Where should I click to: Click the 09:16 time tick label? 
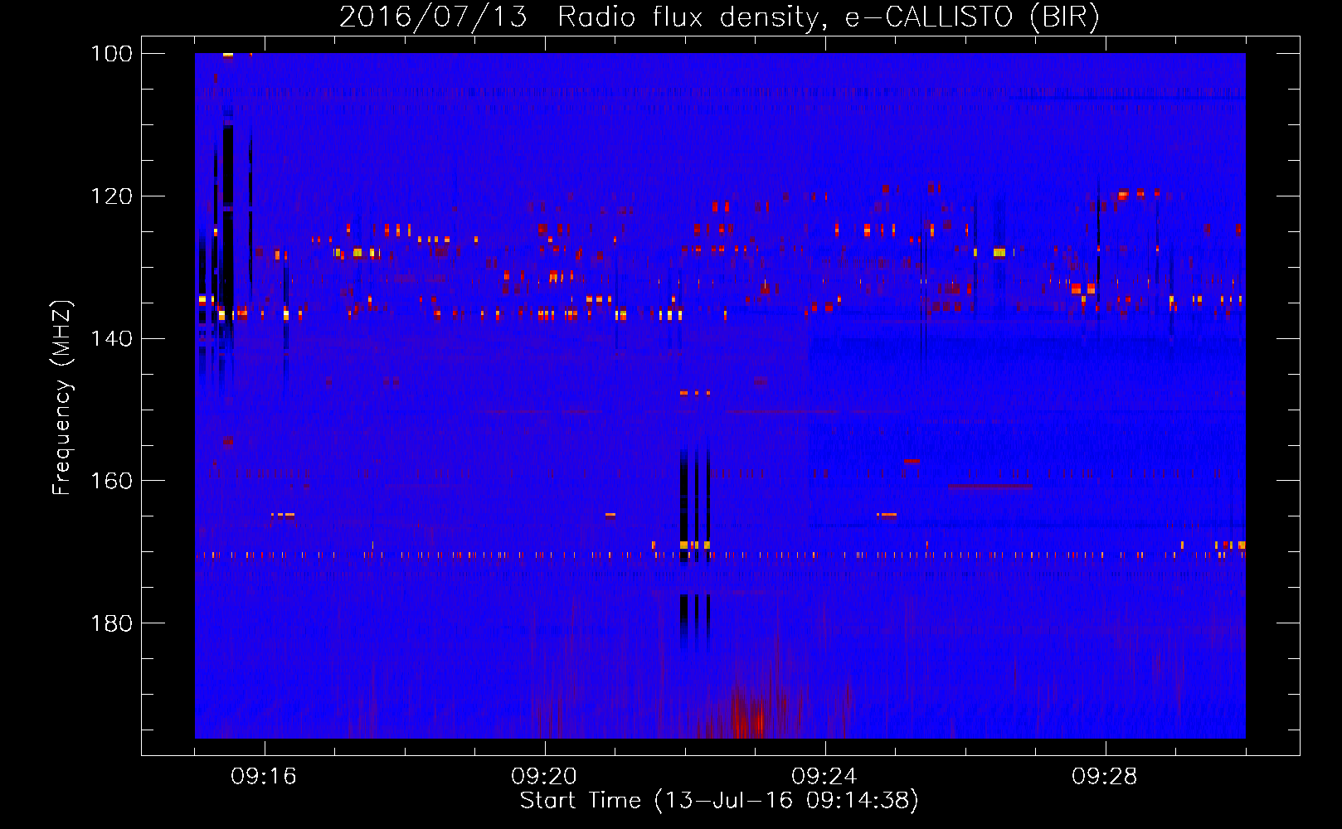(x=264, y=777)
